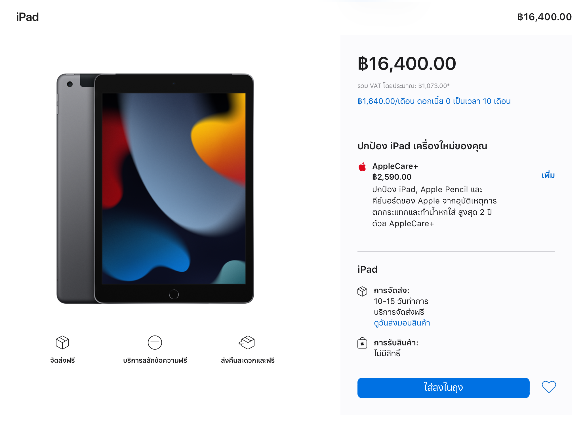Click the AppleCare+ title text
585x424 pixels.
coord(395,166)
